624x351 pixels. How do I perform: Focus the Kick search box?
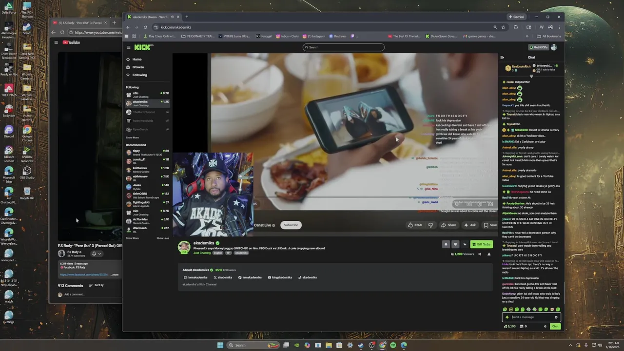tap(343, 47)
